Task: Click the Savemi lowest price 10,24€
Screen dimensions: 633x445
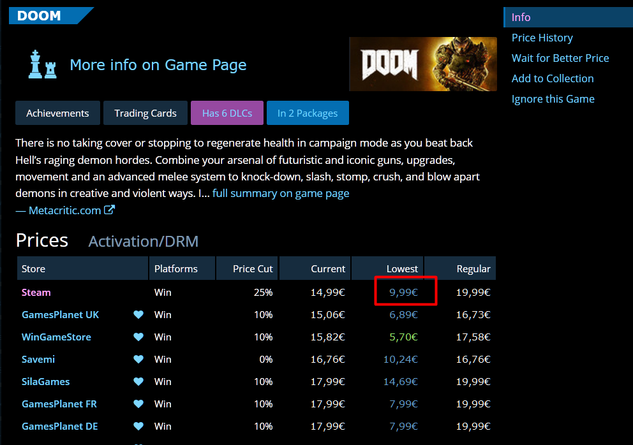Action: pyautogui.click(x=401, y=359)
